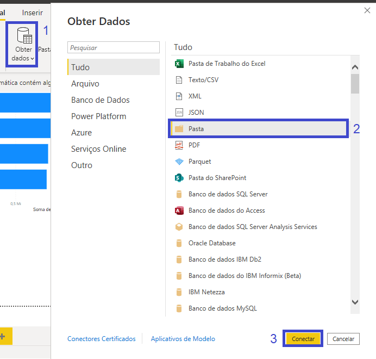376x359 pixels.
Task: Select Banco de dados IBM Informix (Beta)
Action: (x=245, y=276)
